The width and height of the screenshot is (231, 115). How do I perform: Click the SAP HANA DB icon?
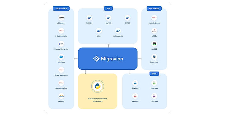(118, 31)
